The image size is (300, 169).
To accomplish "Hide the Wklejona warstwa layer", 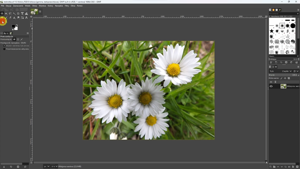I will click(271, 86).
